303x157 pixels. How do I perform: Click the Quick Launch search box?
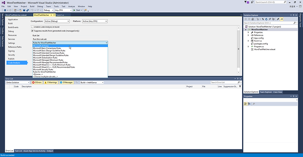(271, 2)
